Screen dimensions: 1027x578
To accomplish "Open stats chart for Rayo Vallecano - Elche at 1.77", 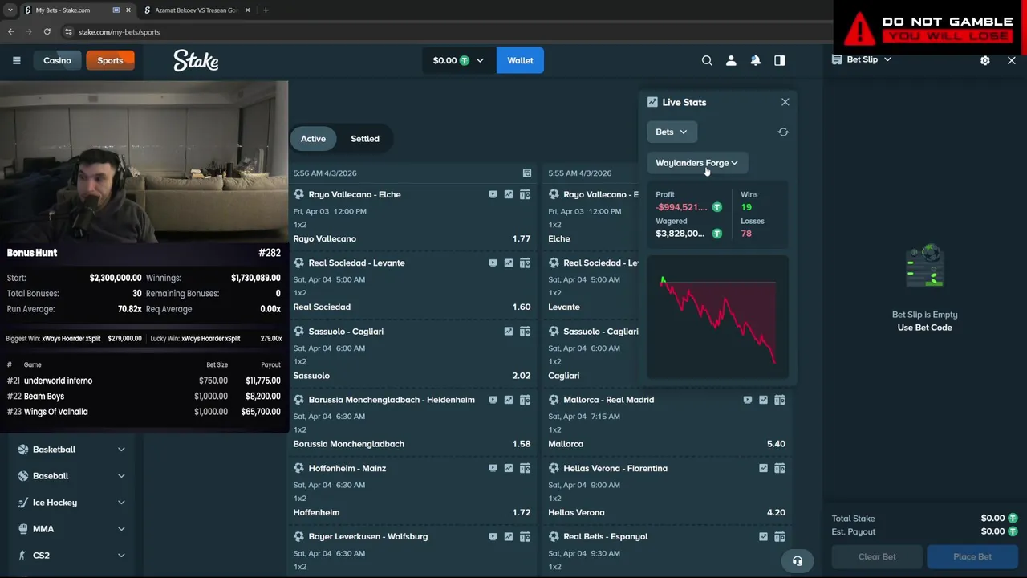I will (x=509, y=194).
